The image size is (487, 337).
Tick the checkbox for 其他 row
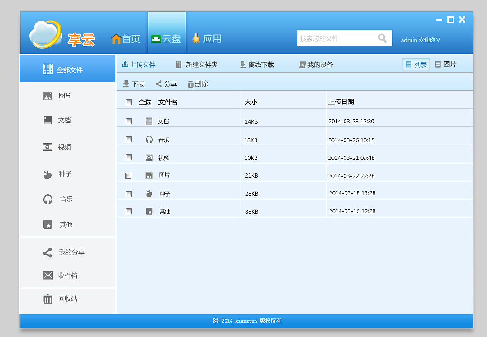tap(128, 211)
